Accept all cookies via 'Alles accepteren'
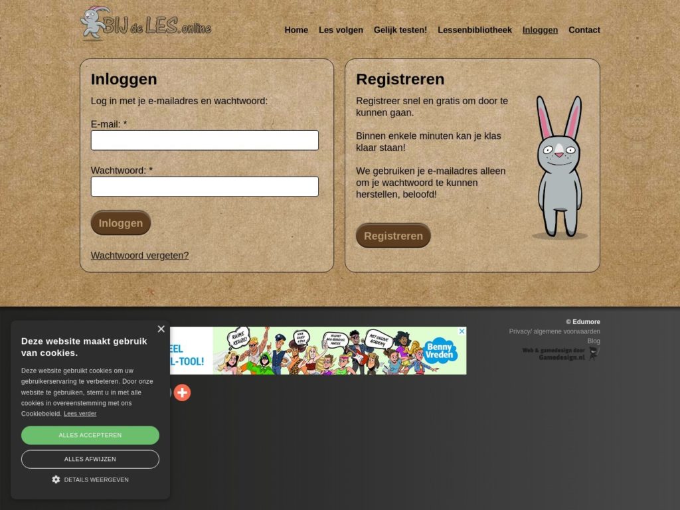The width and height of the screenshot is (680, 510). pyautogui.click(x=90, y=435)
